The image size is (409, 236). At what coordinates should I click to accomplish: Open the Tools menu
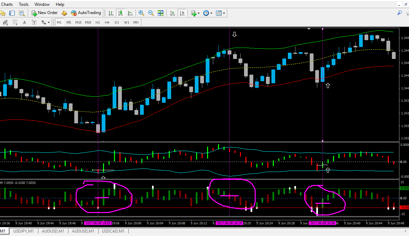tap(24, 4)
